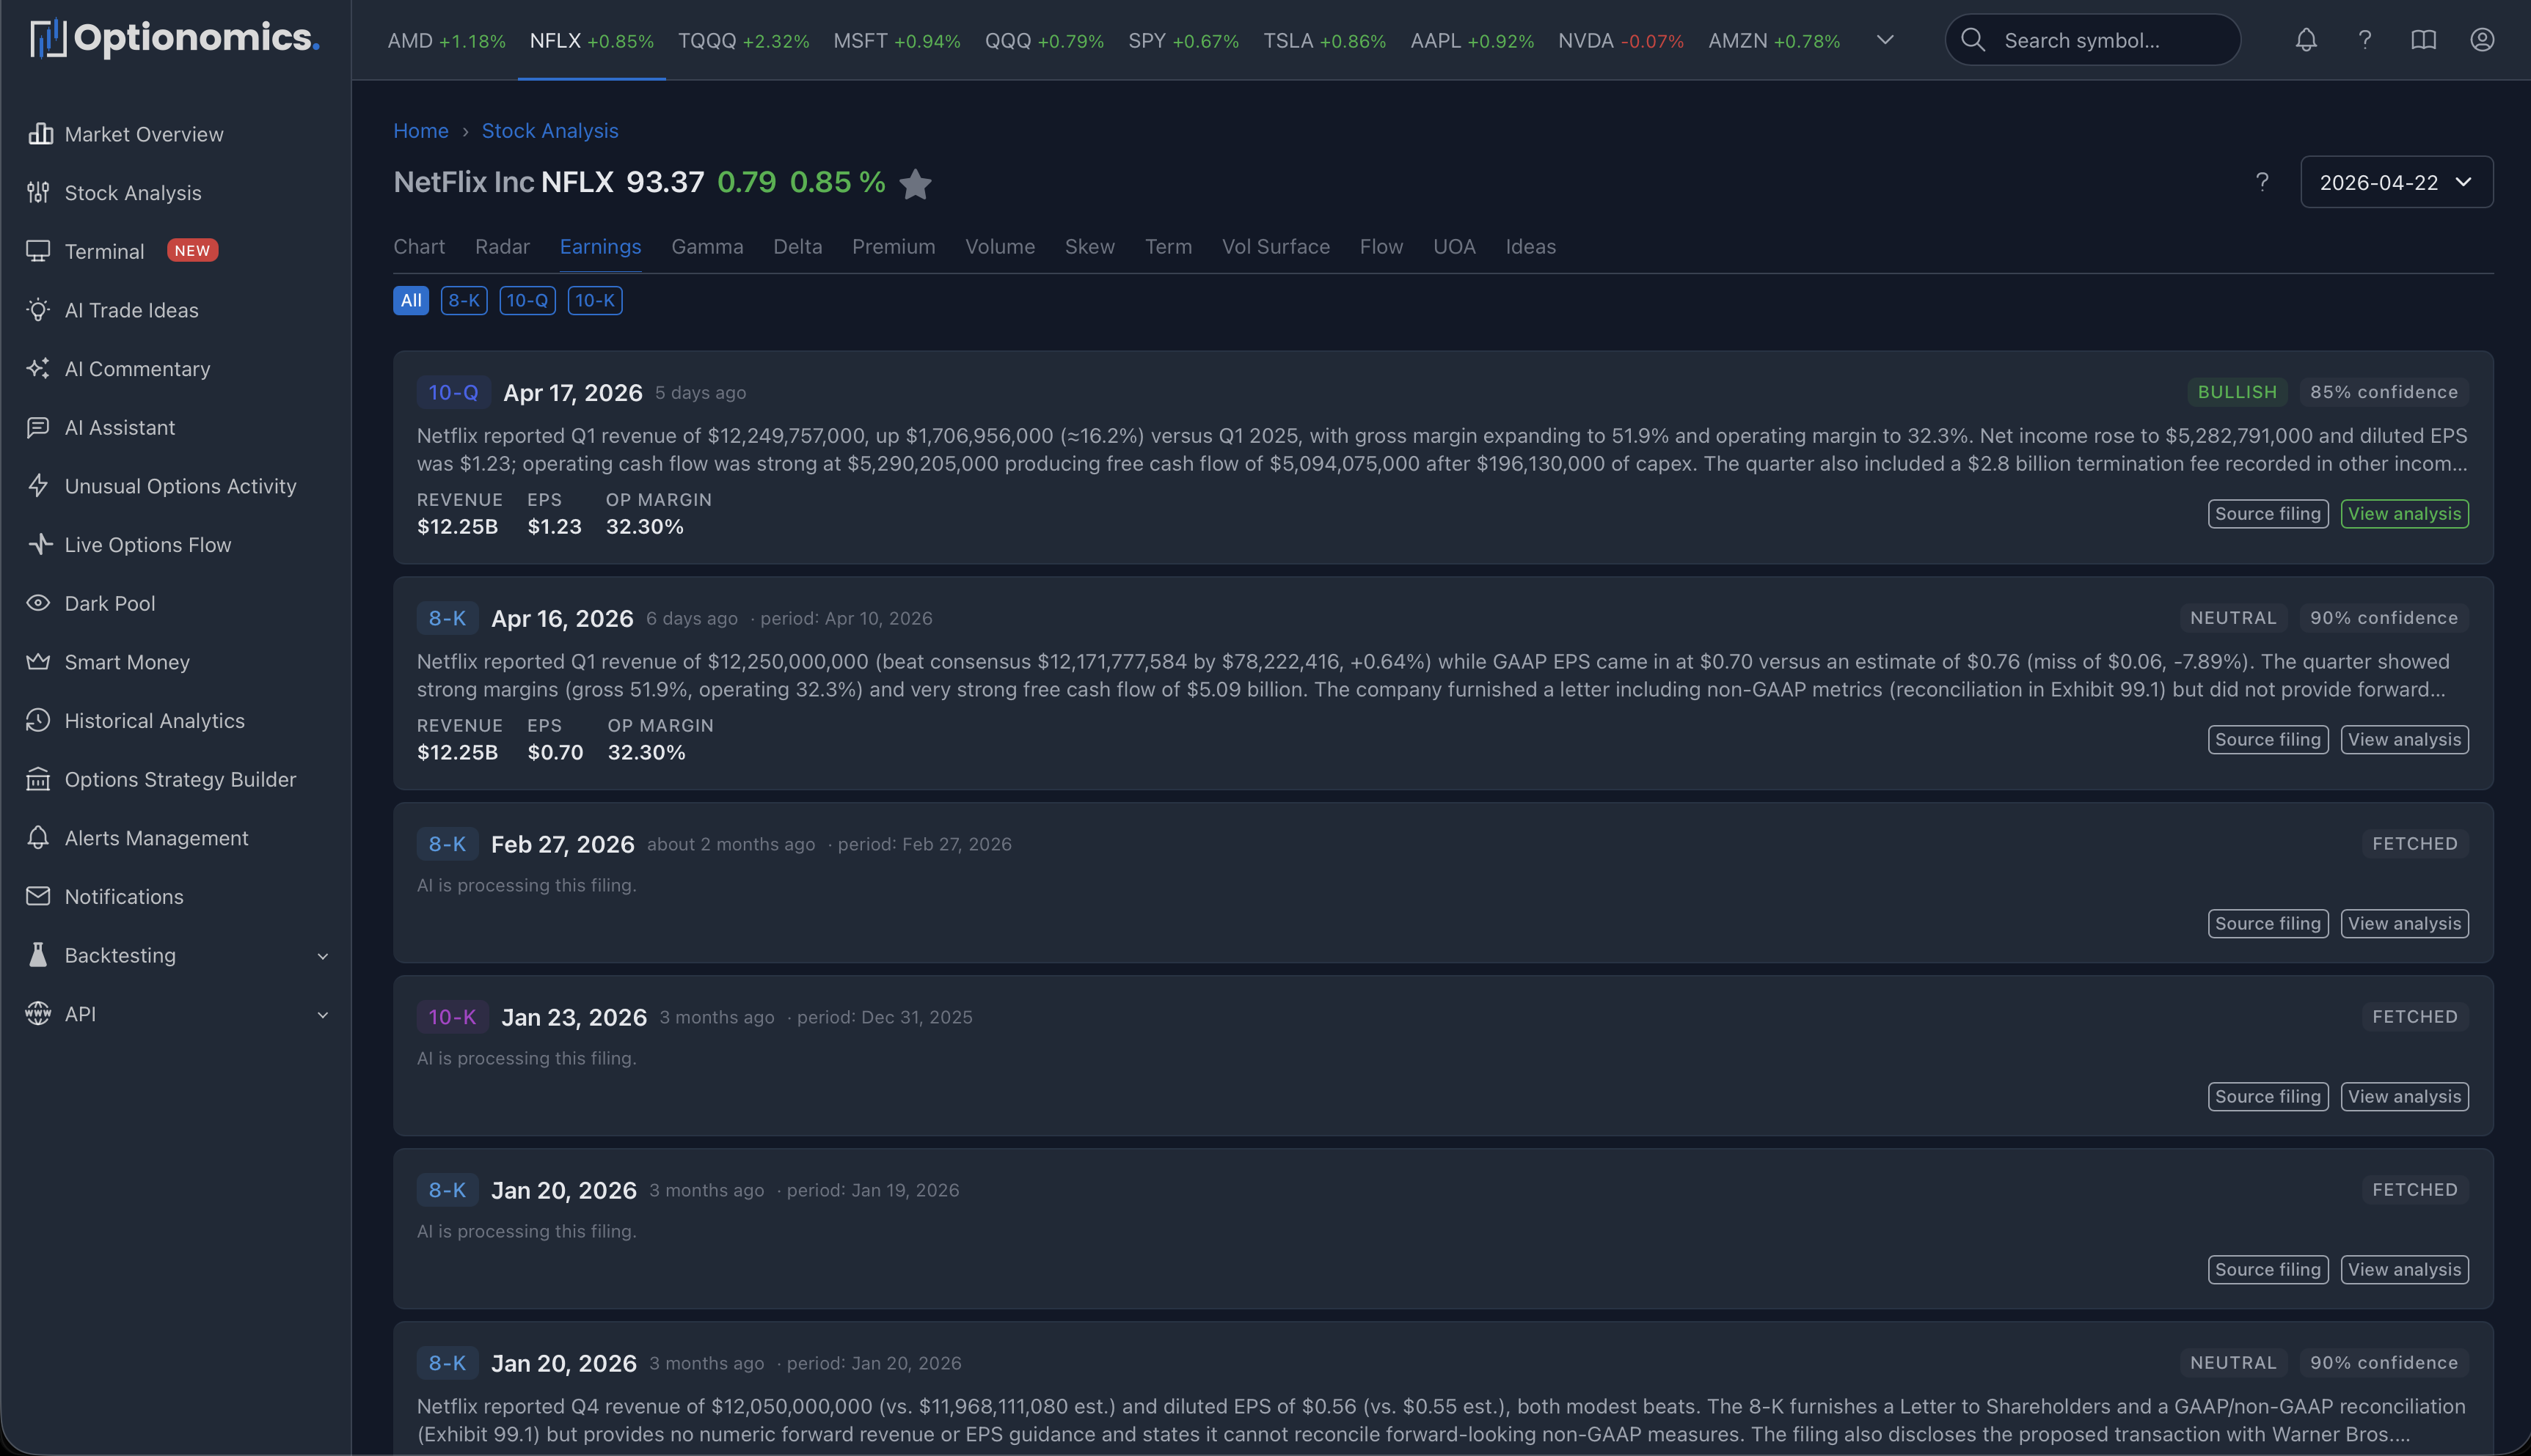Viewport: 2531px width, 1456px height.
Task: Enable the 8-K filings filter
Action: [463, 300]
